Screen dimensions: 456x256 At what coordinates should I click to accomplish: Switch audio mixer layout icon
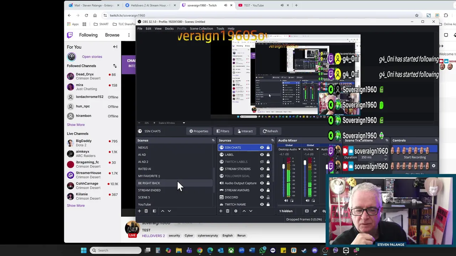click(x=307, y=211)
